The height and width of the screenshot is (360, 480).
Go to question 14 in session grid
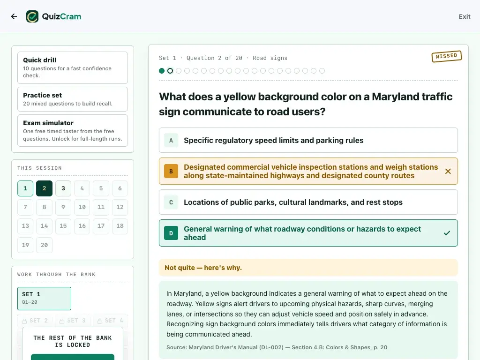pos(45,226)
